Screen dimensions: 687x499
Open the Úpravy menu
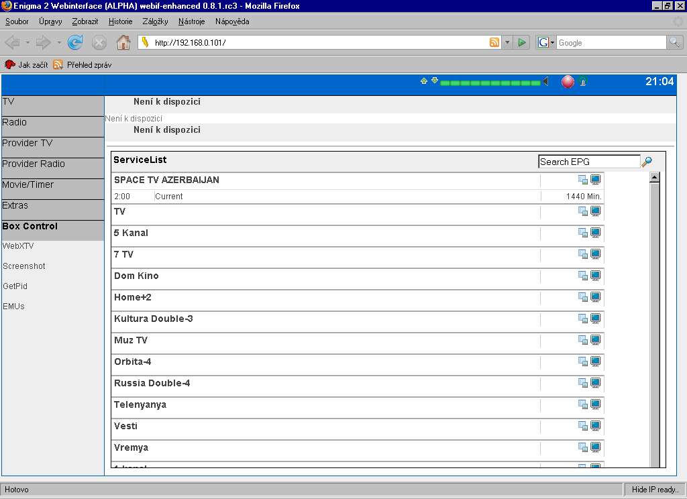(50, 21)
